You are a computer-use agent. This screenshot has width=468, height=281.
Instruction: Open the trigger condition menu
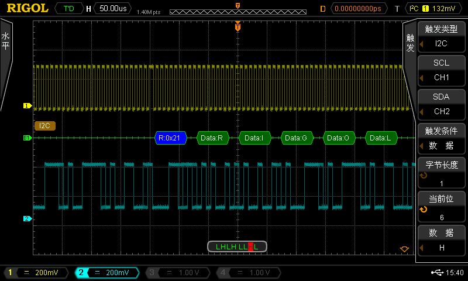coord(441,138)
